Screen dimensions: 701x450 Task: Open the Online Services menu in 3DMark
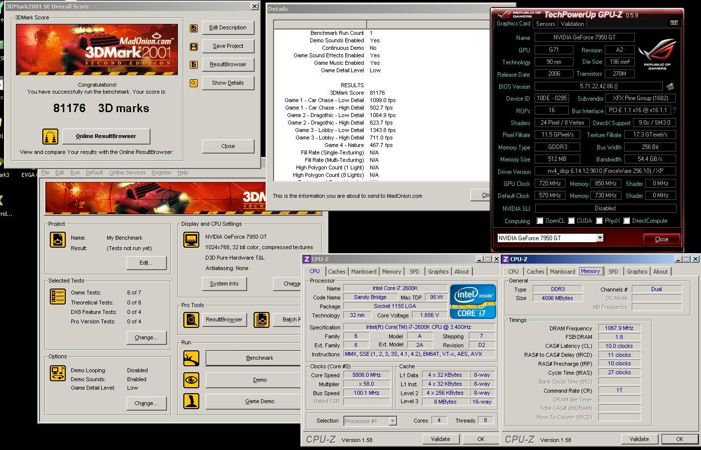[x=127, y=172]
